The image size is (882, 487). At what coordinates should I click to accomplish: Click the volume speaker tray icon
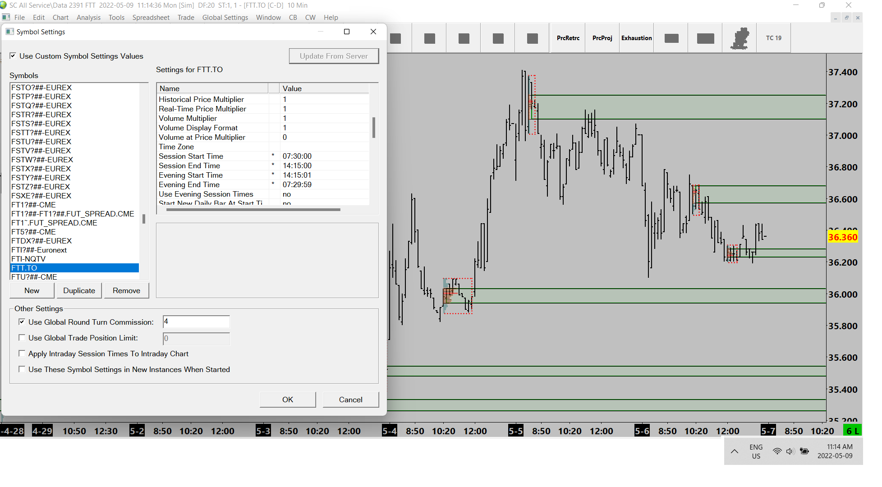[790, 451]
